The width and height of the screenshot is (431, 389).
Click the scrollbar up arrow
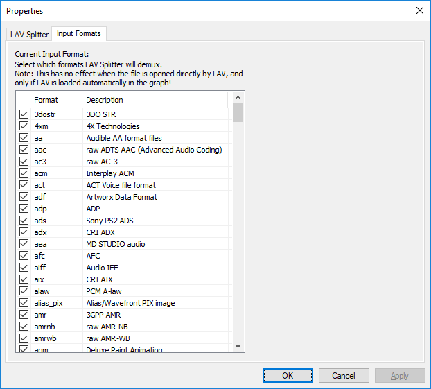click(238, 98)
